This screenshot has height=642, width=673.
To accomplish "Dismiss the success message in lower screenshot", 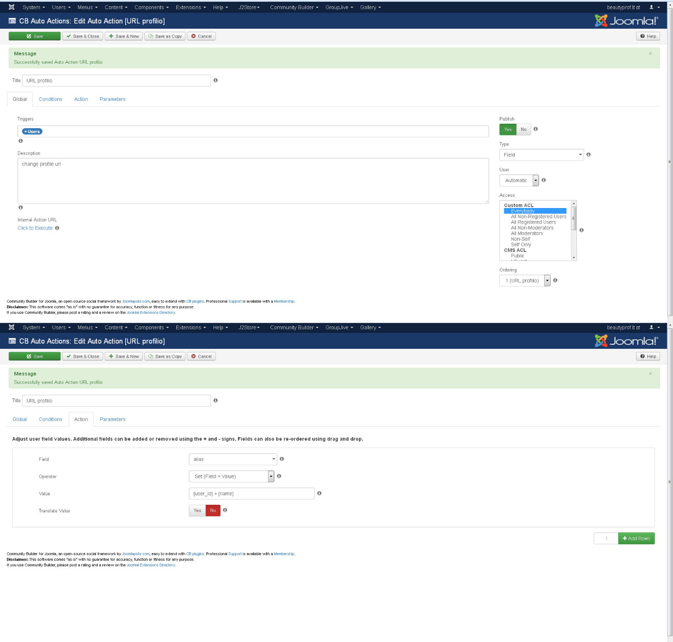I will (x=650, y=373).
